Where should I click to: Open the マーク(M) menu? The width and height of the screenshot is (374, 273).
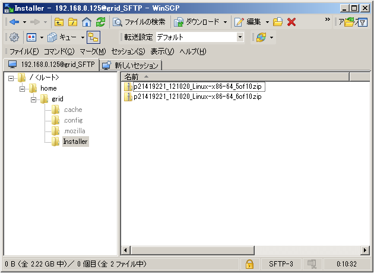(93, 52)
